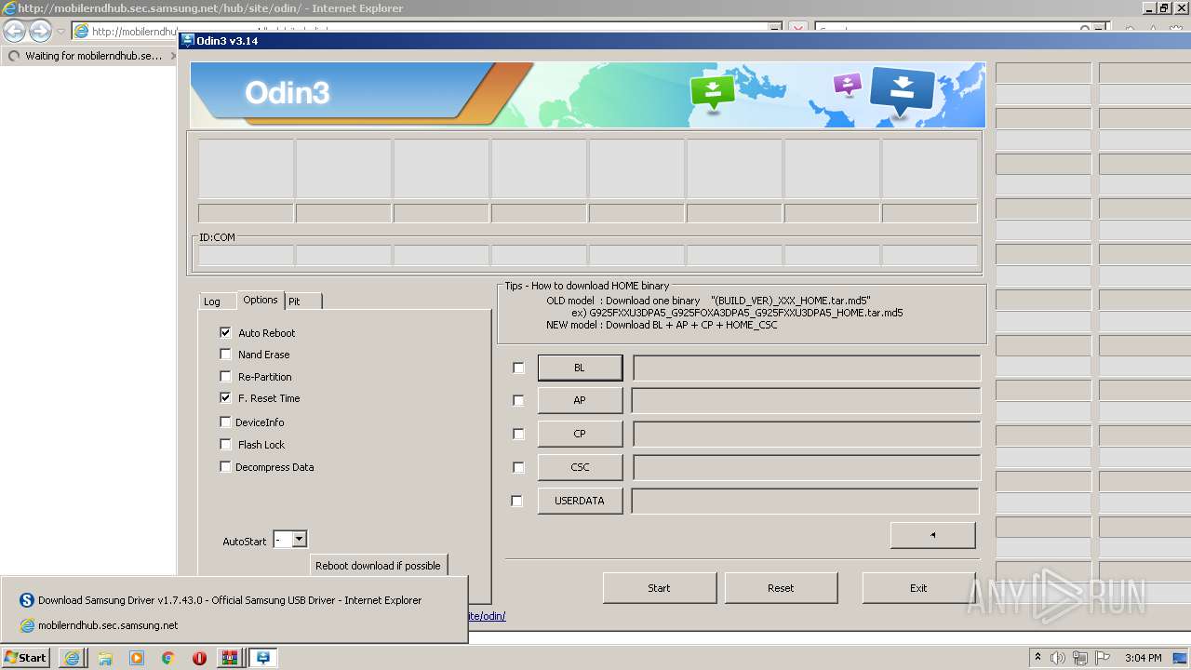
Task: Enable the DeviceInfo checkbox
Action: [225, 422]
